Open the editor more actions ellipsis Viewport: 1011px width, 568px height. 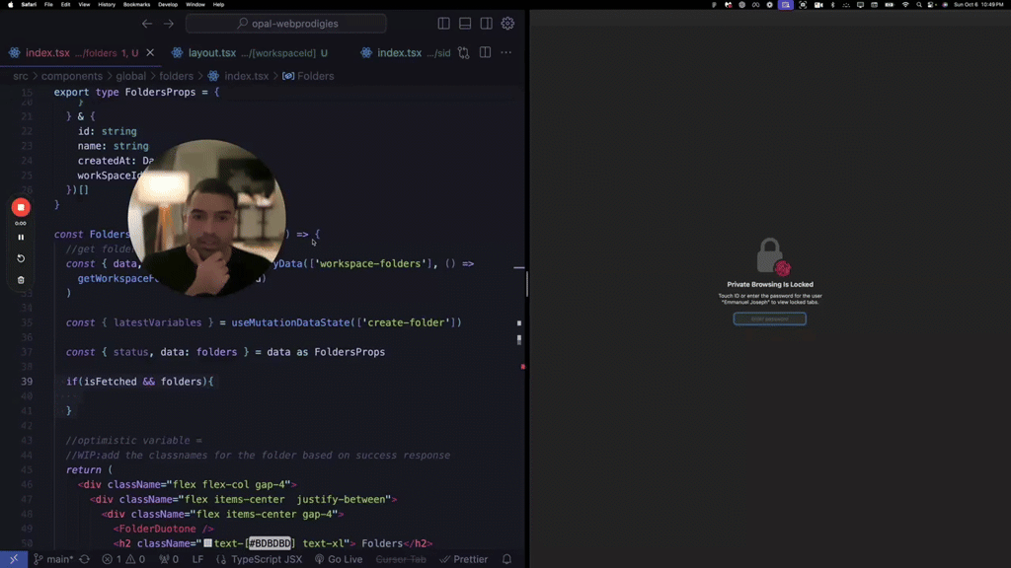click(506, 53)
